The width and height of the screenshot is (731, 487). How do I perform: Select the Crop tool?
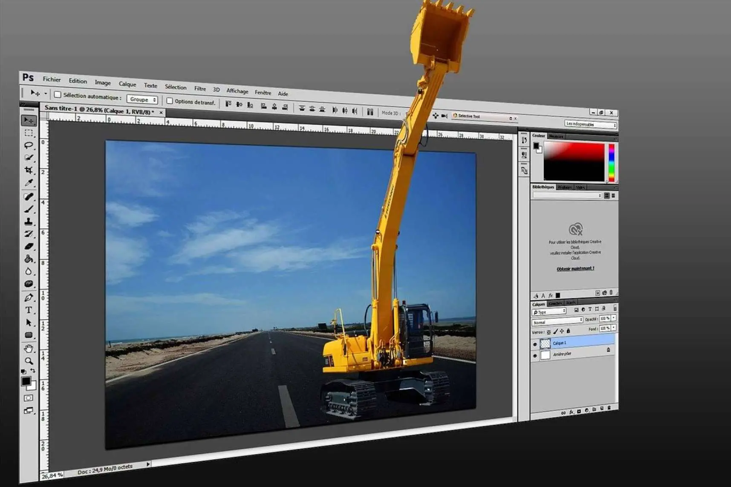(29, 170)
